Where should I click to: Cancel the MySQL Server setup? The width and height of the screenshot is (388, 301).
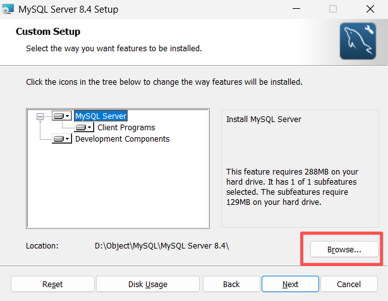[349, 285]
